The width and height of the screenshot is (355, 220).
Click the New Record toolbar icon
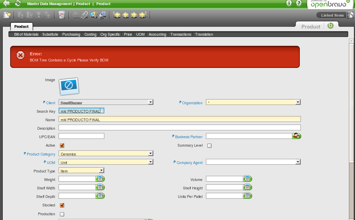[7, 15]
